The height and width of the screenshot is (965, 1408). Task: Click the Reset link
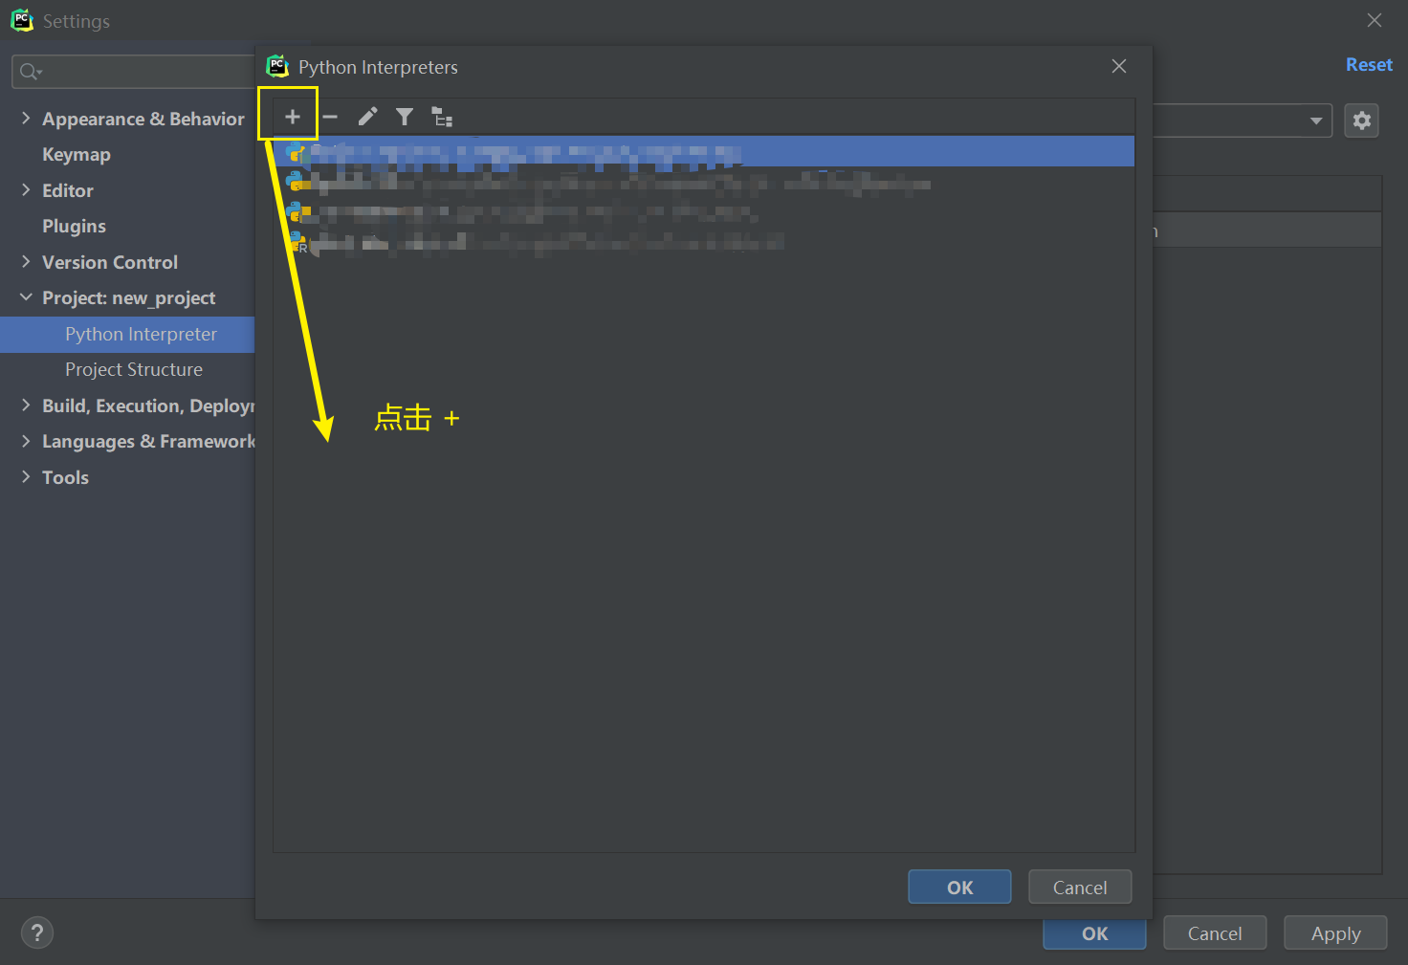tap(1368, 64)
